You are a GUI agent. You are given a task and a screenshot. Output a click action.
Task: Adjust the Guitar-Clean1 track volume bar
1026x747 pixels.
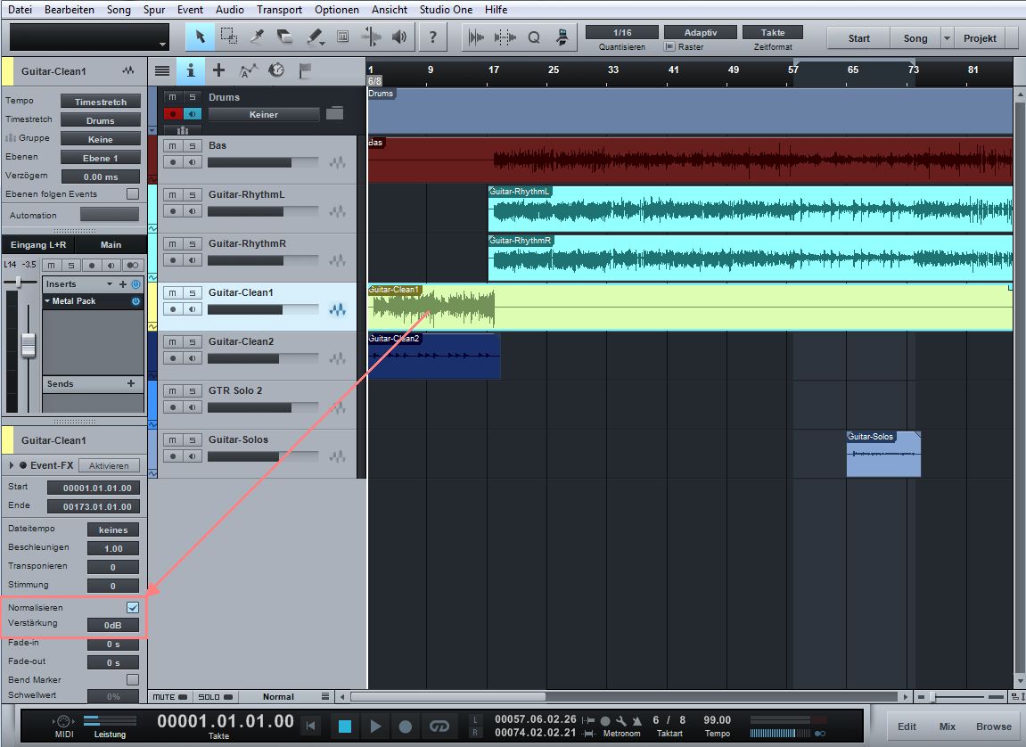(x=263, y=309)
